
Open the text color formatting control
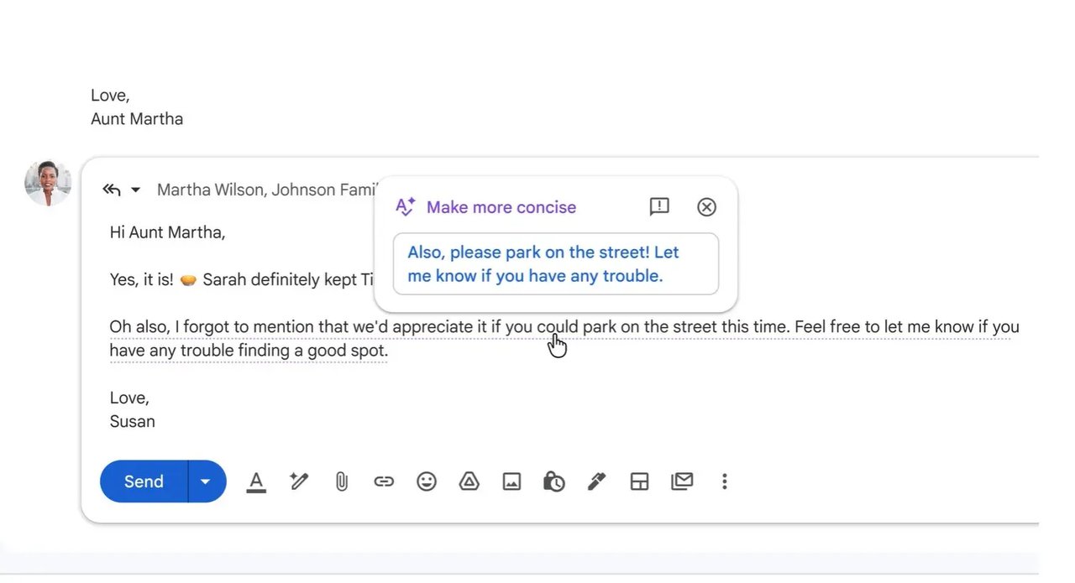pyautogui.click(x=256, y=481)
